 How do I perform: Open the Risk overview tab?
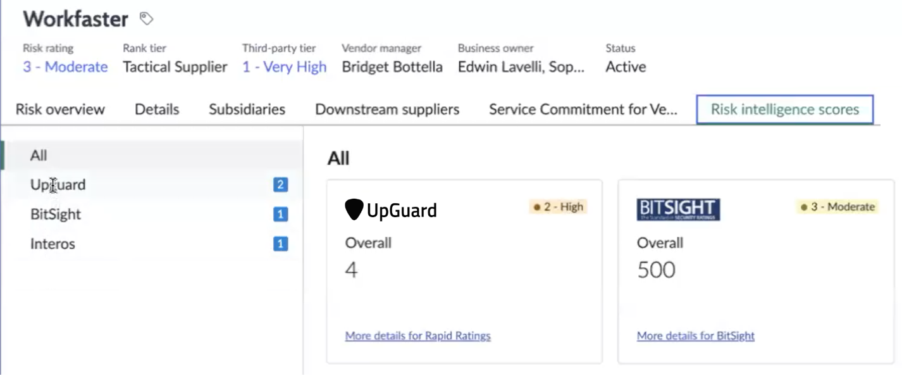click(60, 110)
